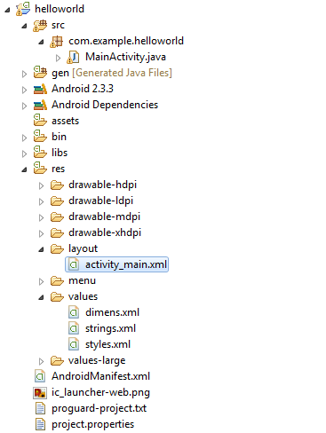
Task: Select the MainActivity.java file name
Action: tap(125, 57)
